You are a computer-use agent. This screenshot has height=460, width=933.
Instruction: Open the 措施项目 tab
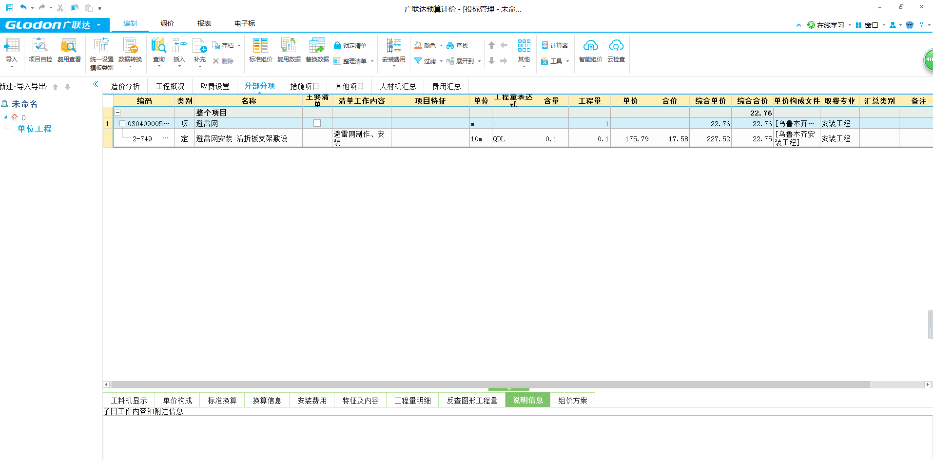305,86
